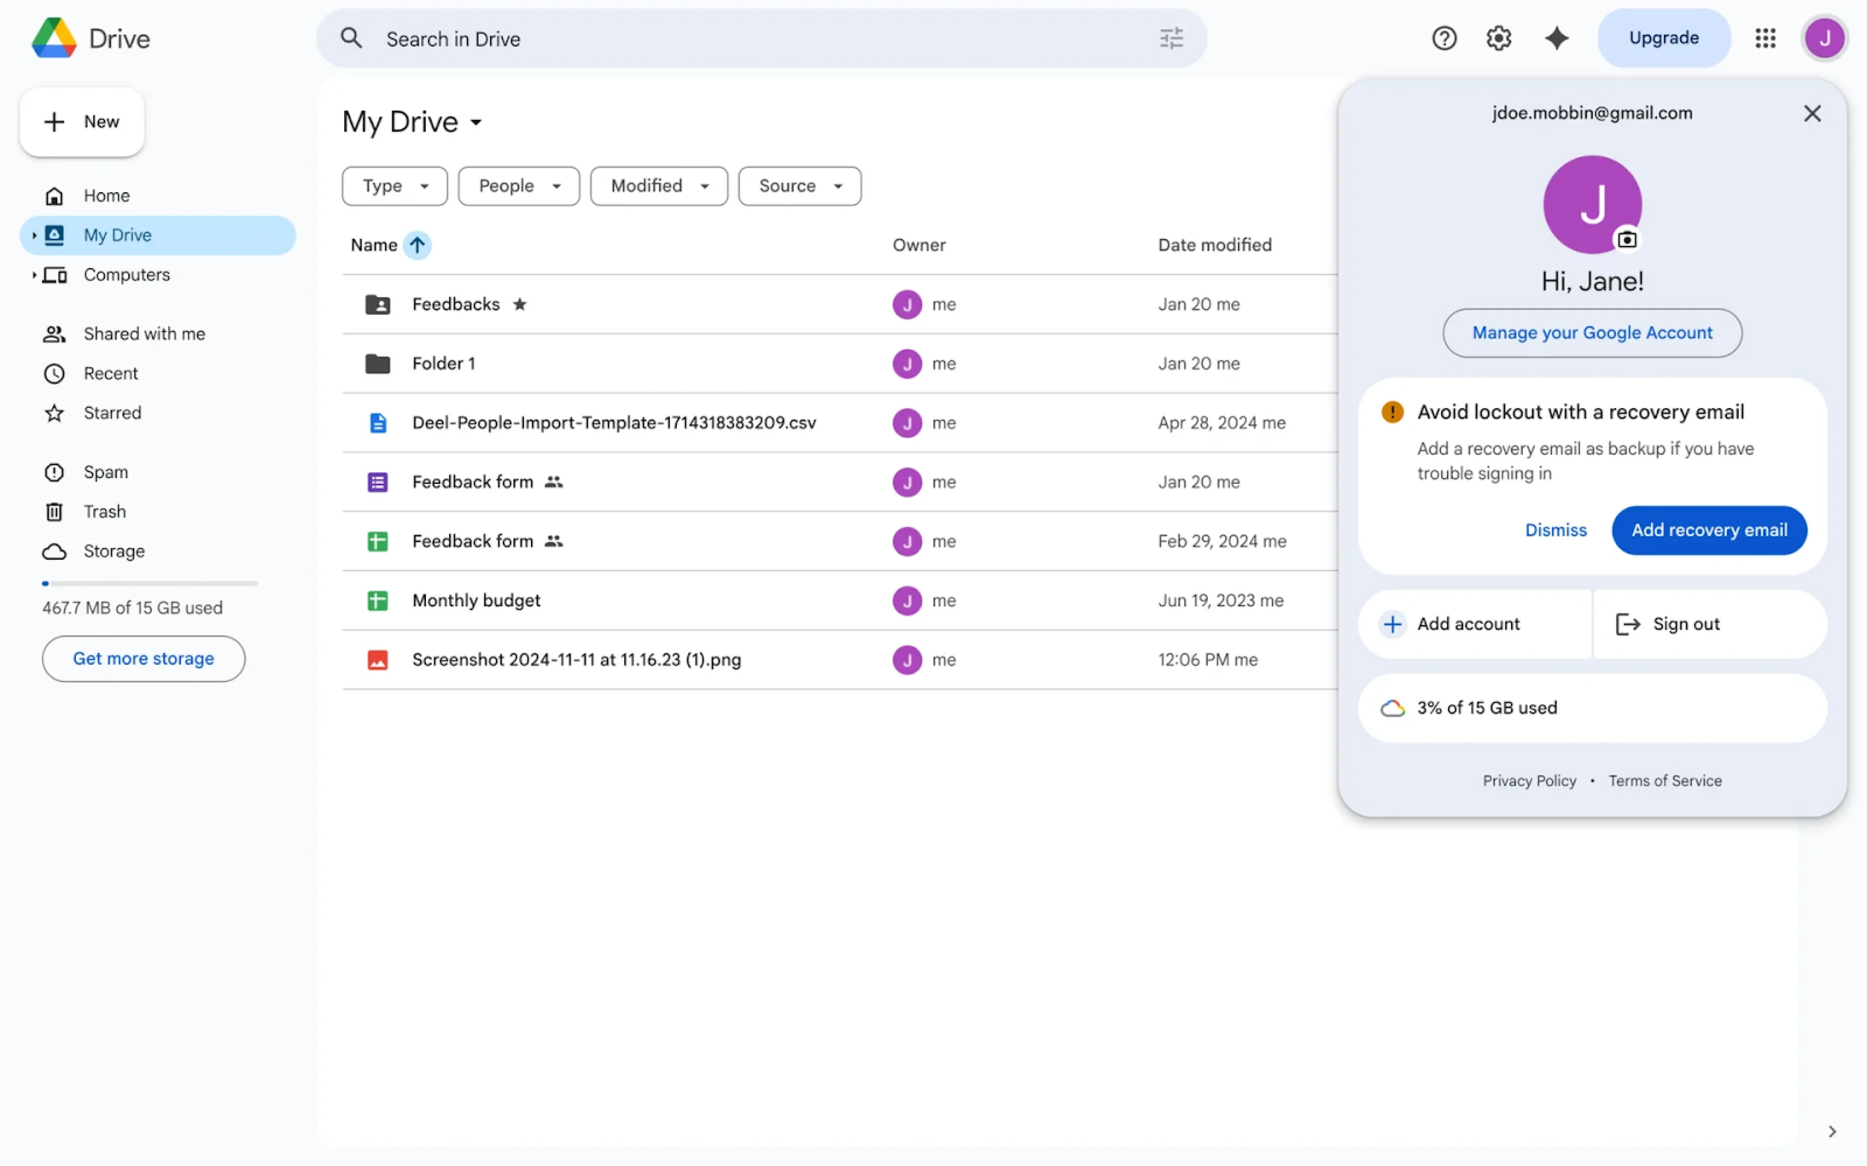Image resolution: width=1867 pixels, height=1166 pixels.
Task: Open the Help question mark icon
Action: [x=1443, y=38]
